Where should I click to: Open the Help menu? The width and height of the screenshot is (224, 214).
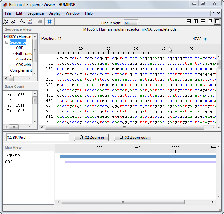(x=89, y=13)
